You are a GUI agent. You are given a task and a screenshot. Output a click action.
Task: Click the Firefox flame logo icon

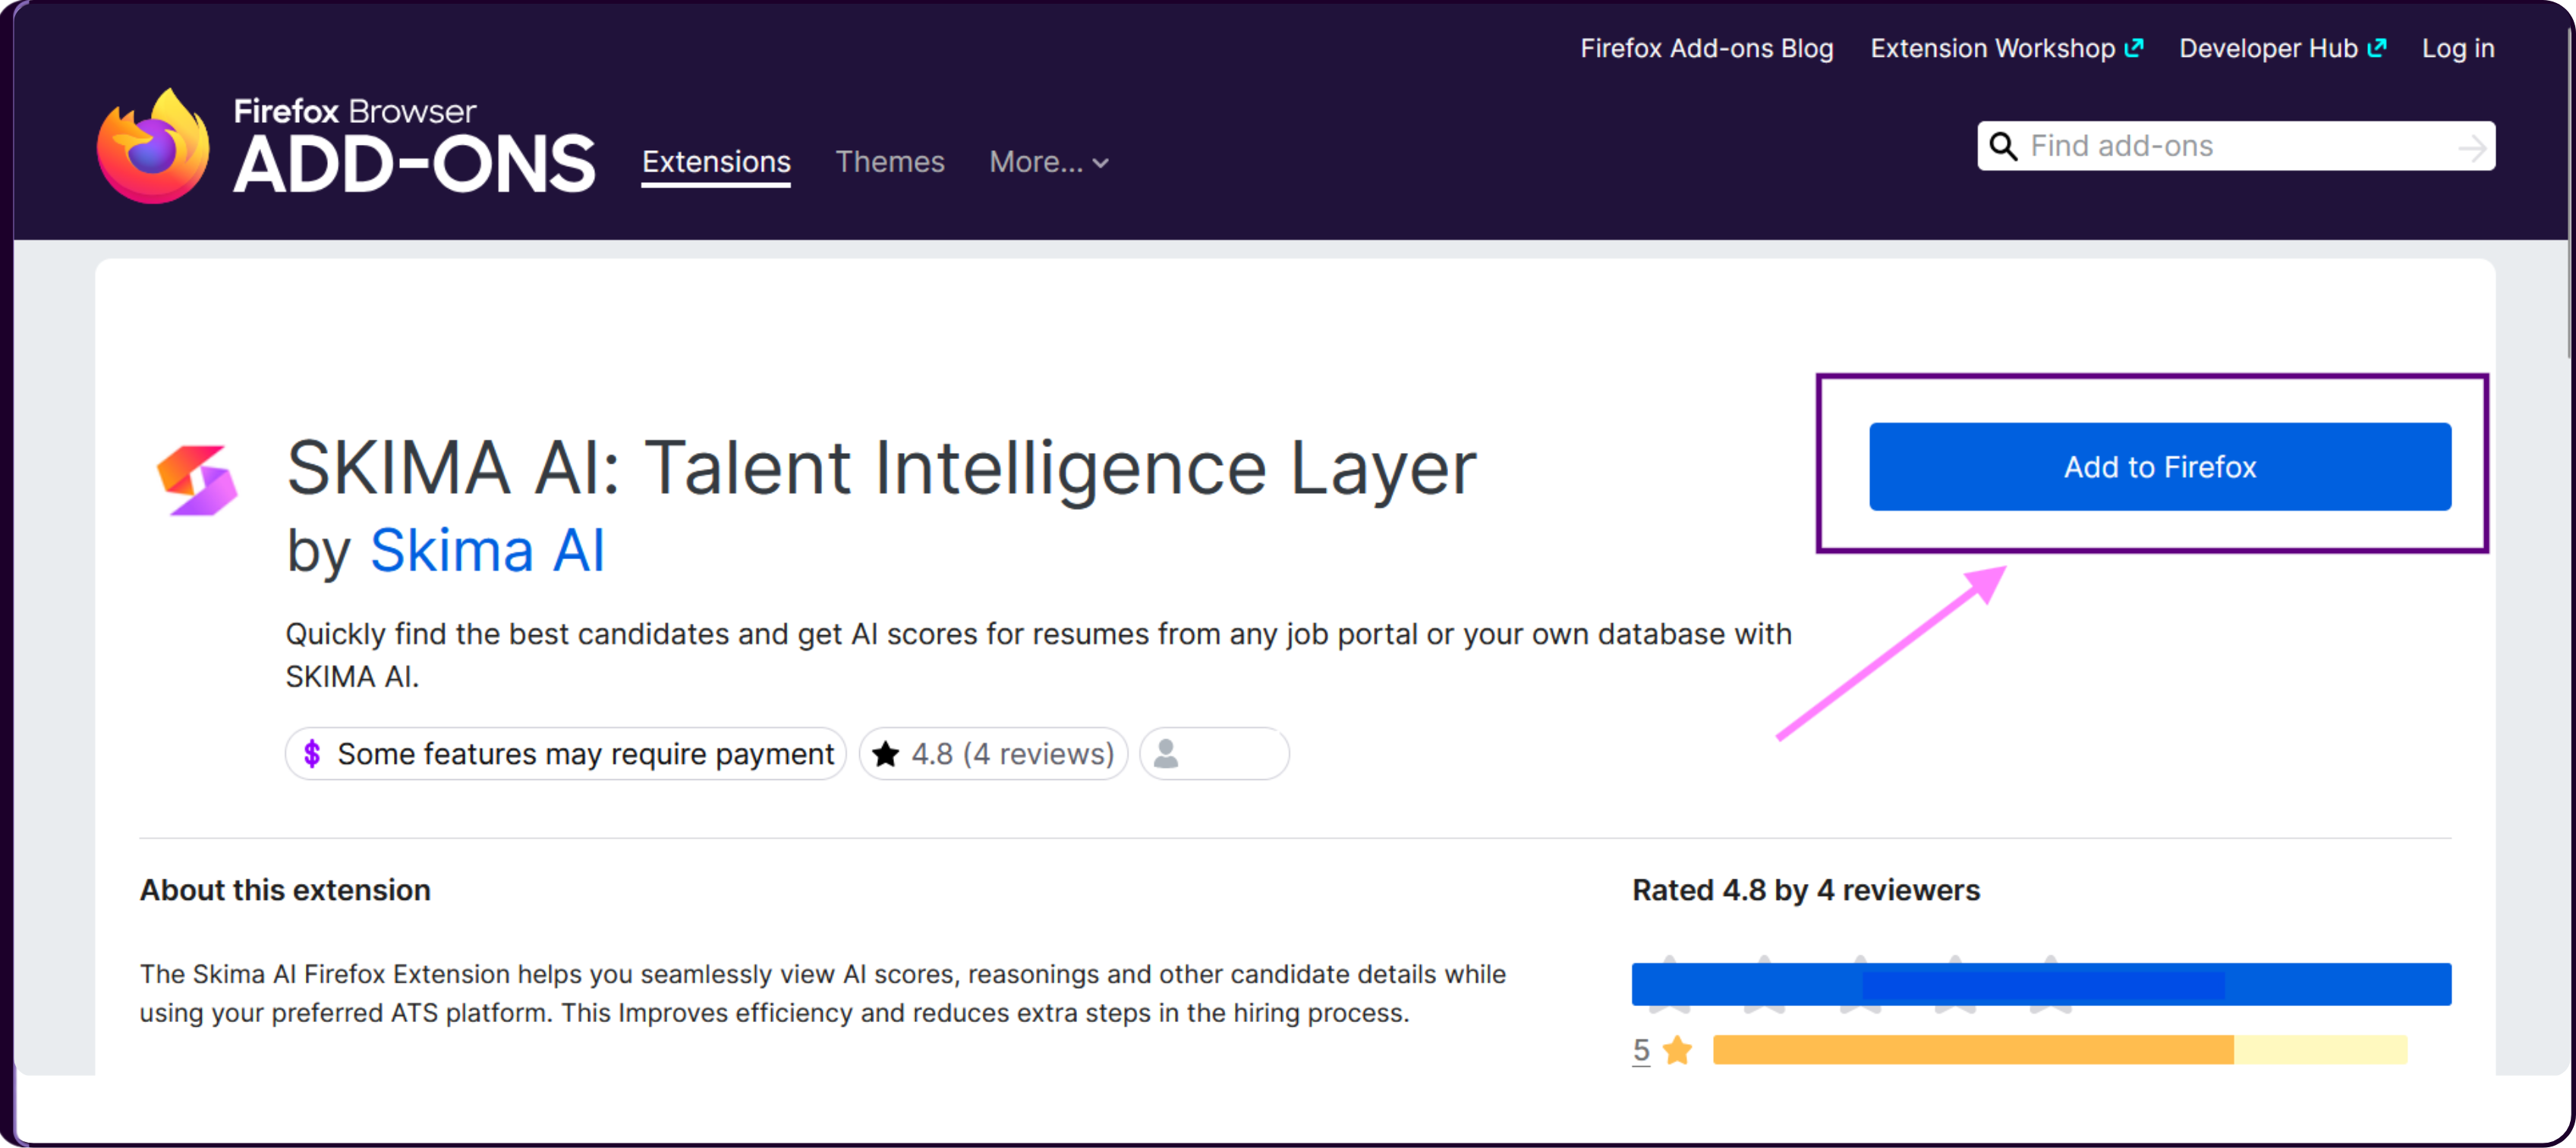coord(153,147)
